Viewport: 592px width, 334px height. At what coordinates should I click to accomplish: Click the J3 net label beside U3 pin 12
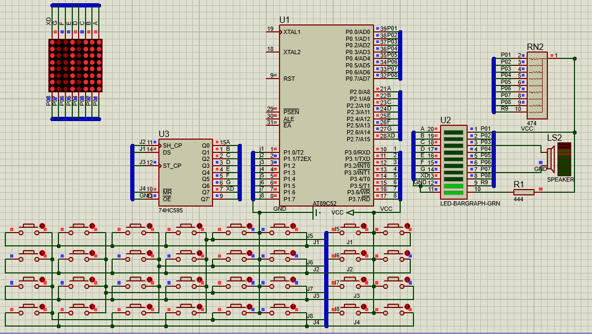(142, 162)
